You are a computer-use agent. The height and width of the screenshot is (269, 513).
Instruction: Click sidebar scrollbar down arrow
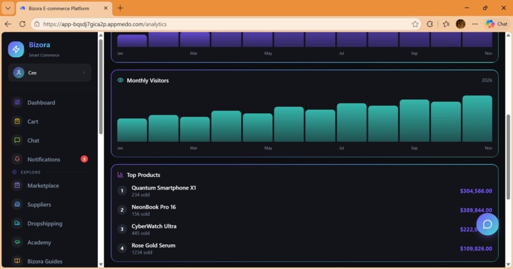pyautogui.click(x=101, y=265)
